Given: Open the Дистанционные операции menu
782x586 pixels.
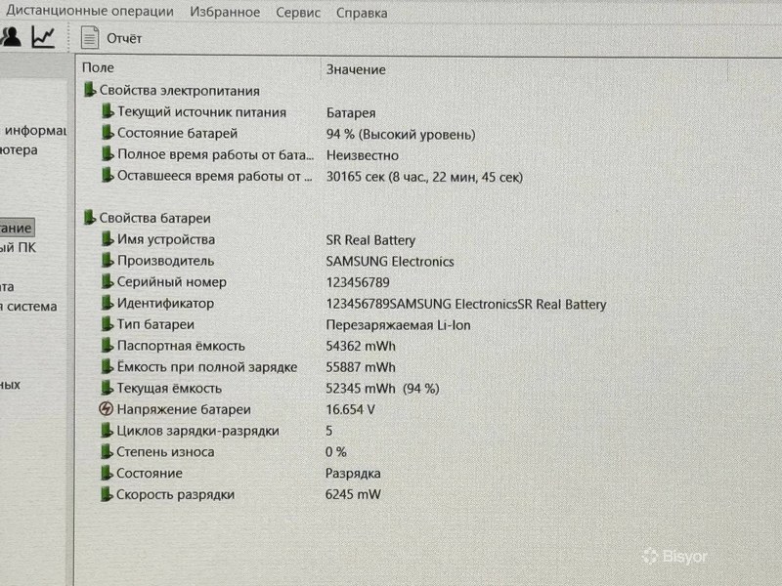Looking at the screenshot, I should click(x=89, y=11).
